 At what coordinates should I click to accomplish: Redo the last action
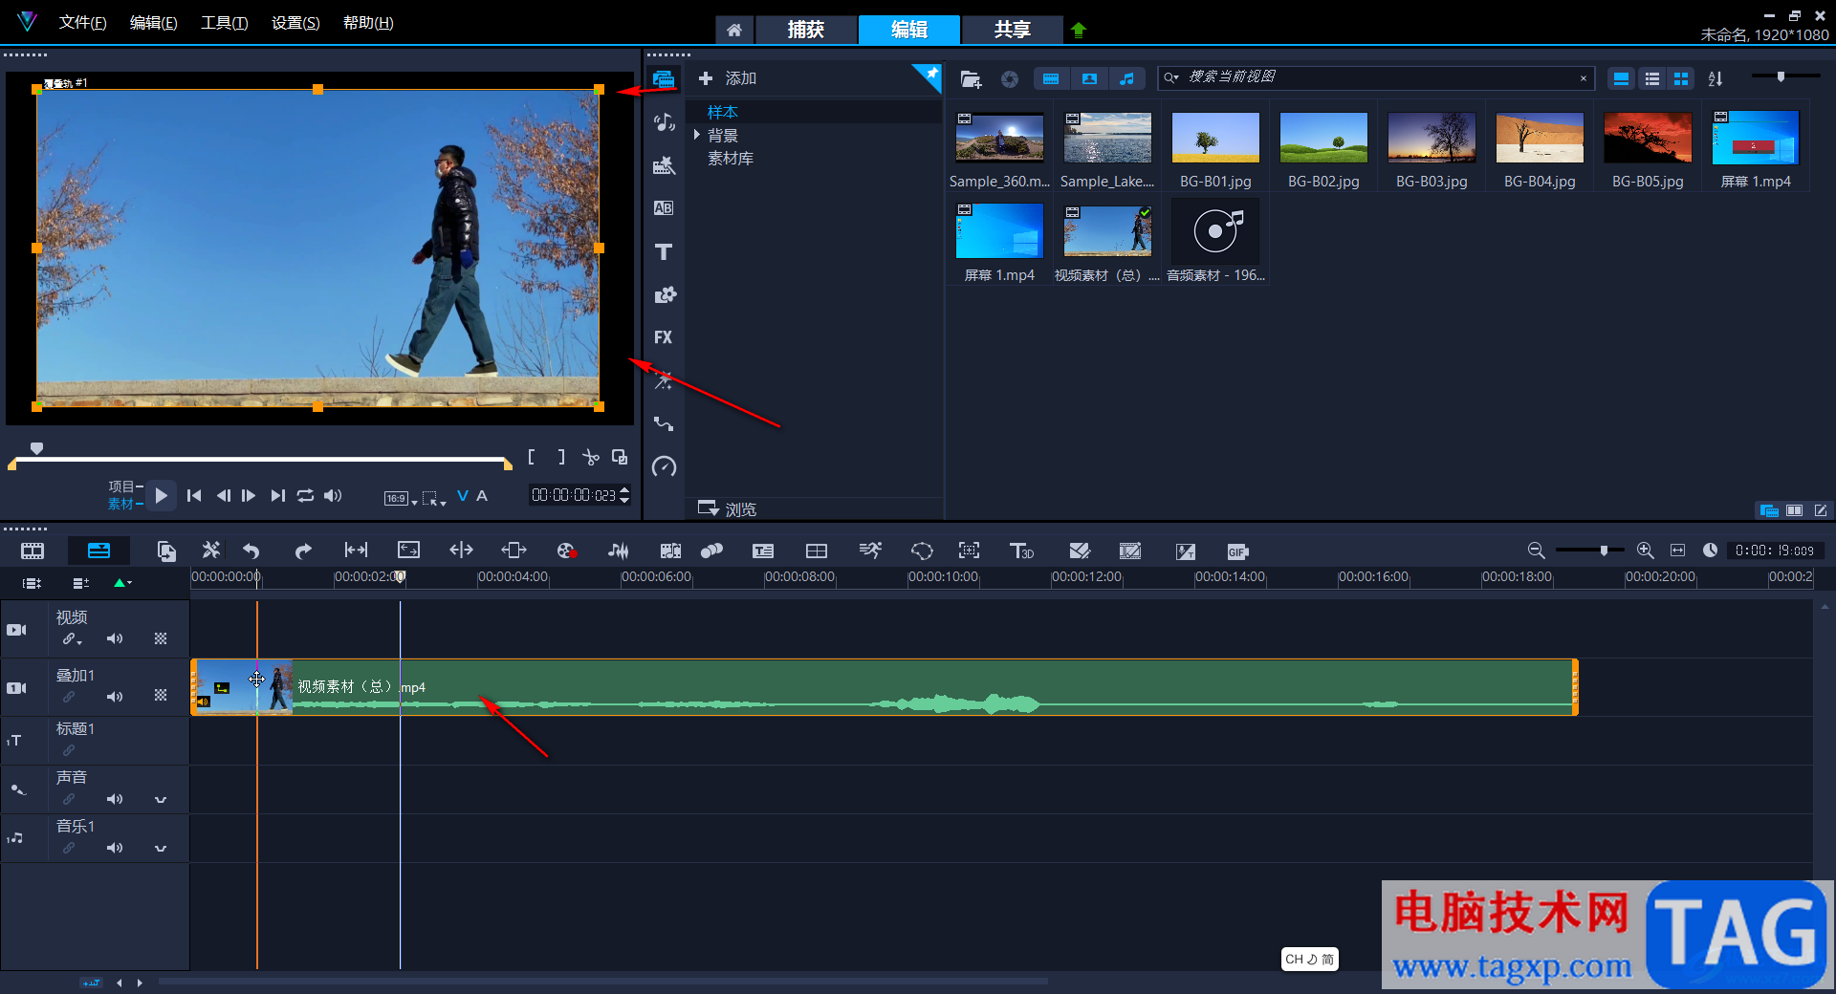(303, 551)
